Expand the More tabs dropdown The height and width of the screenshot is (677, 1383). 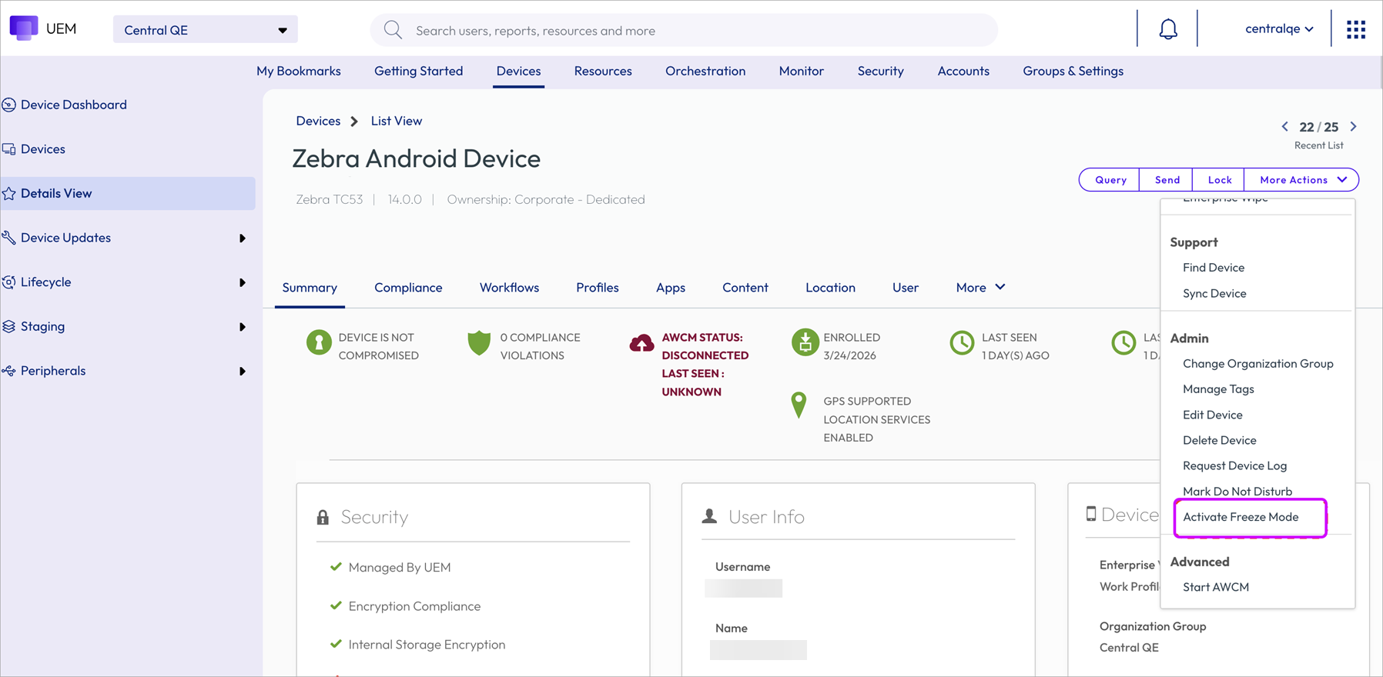pyautogui.click(x=980, y=287)
